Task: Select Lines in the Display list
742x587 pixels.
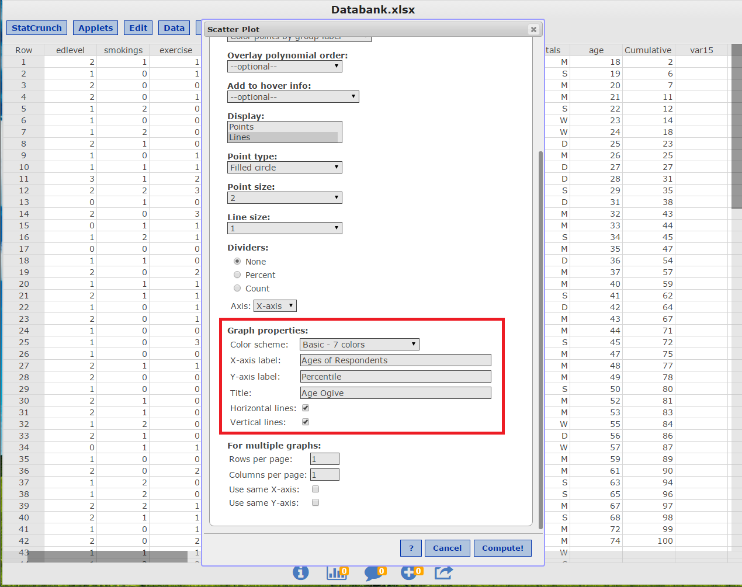Action: point(283,137)
